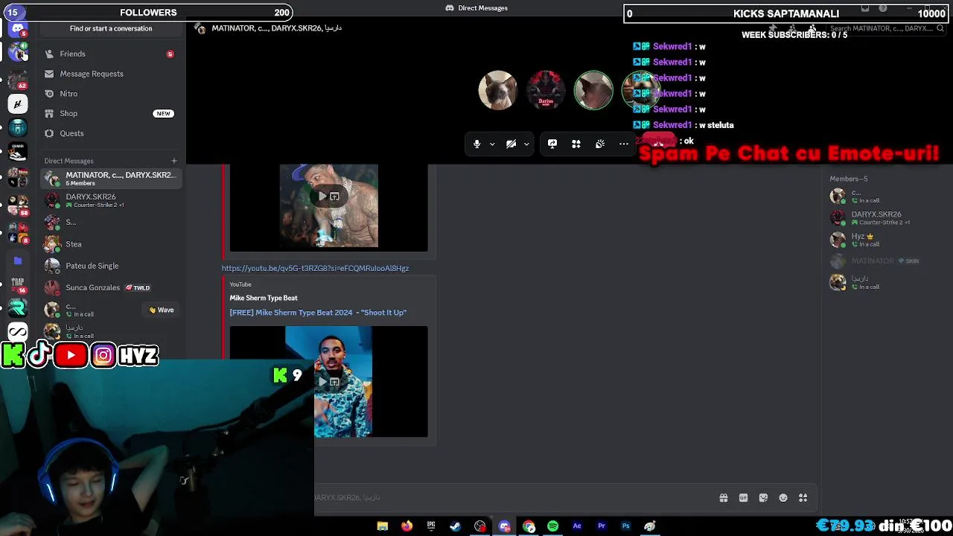Open GIF picker in message bar
This screenshot has width=953, height=536.
click(743, 498)
